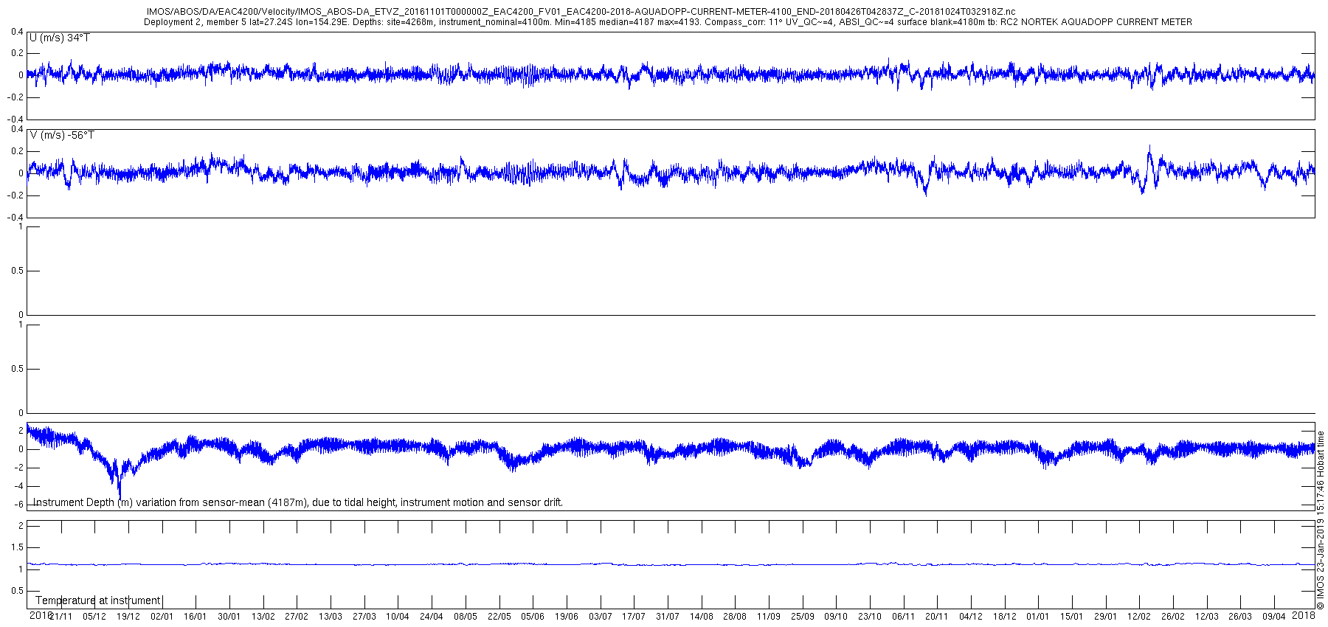This screenshot has width=1328, height=627.
Task: Select the 22/05 date tick label
Action: 499,616
